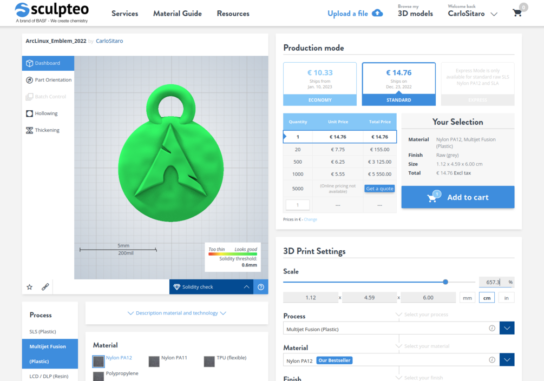544x381 pixels.
Task: Click the solidity check help question icon
Action: [x=261, y=287]
